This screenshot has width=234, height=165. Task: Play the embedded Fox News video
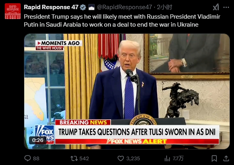click(x=127, y=91)
